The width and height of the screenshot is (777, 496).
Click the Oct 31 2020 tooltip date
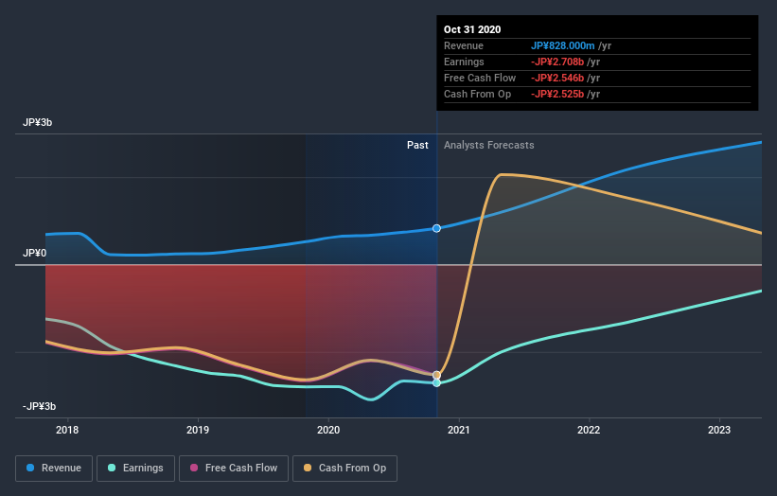tap(472, 29)
